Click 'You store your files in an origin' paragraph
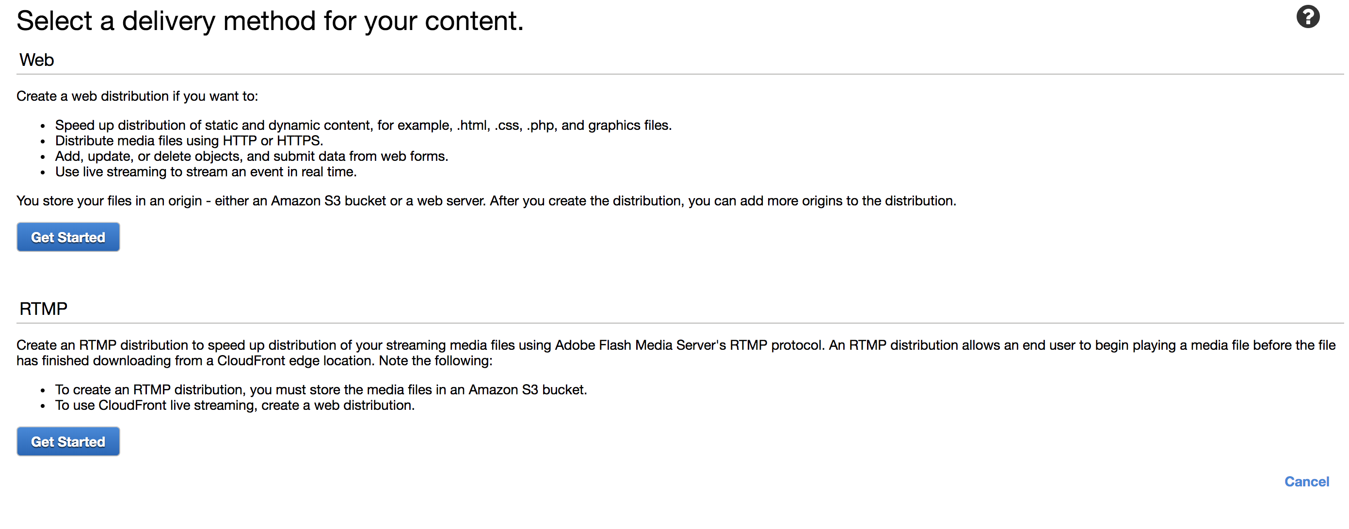1349x529 pixels. coord(486,201)
